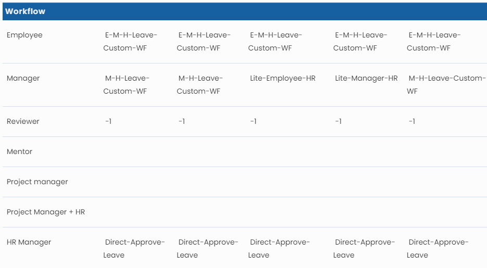487x268 pixels.
Task: Click the first -1 value in Reviewer row
Action: [x=108, y=121]
